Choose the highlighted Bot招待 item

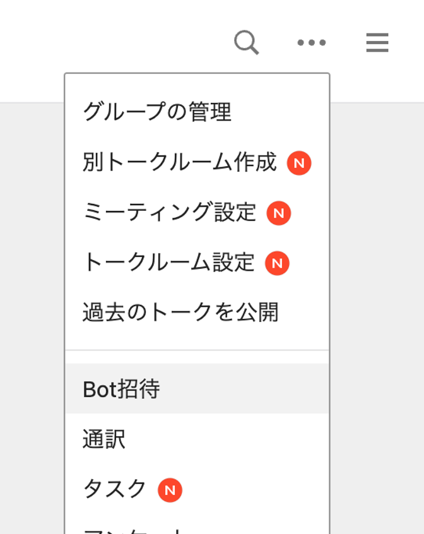pyautogui.click(x=197, y=389)
